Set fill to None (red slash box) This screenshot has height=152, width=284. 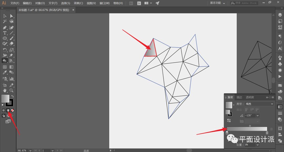[x=12, y=110]
